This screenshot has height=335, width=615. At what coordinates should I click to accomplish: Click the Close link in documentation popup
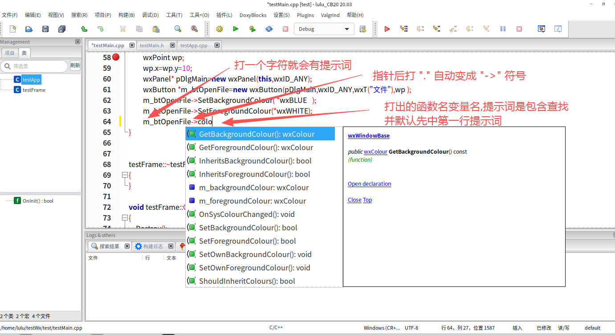354,200
